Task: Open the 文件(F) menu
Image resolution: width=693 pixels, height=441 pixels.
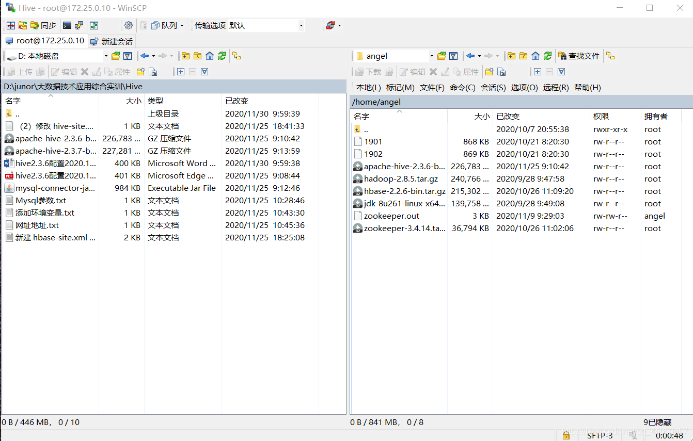Action: [x=432, y=88]
